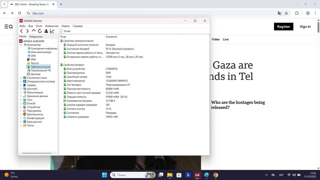This screenshot has height=180, width=320.
Task: Switch to the Меню sidebar tab
Action: point(23,36)
